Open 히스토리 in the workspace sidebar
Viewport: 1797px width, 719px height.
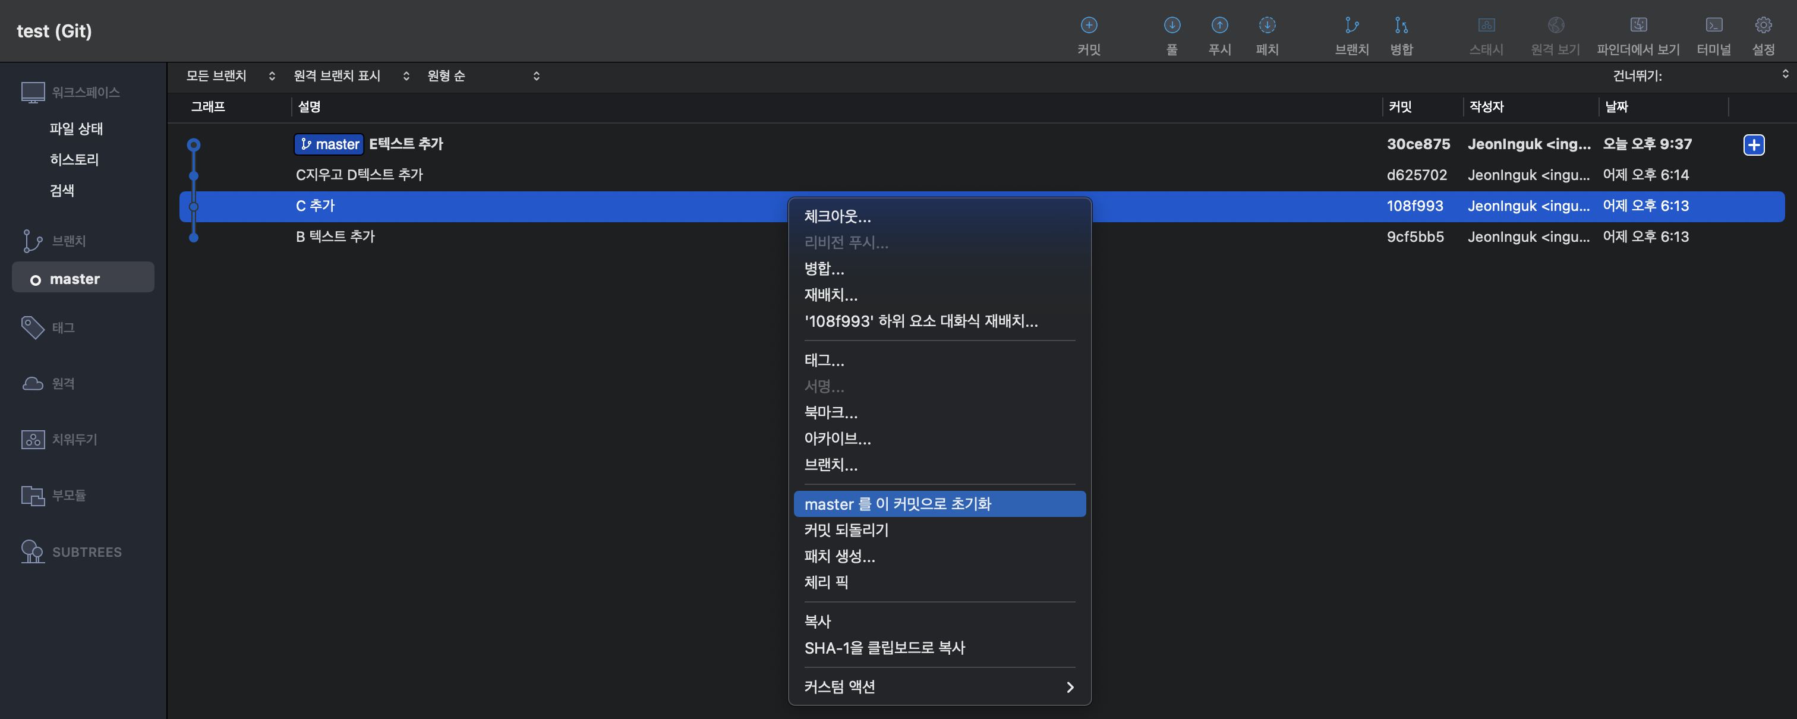[x=74, y=160]
